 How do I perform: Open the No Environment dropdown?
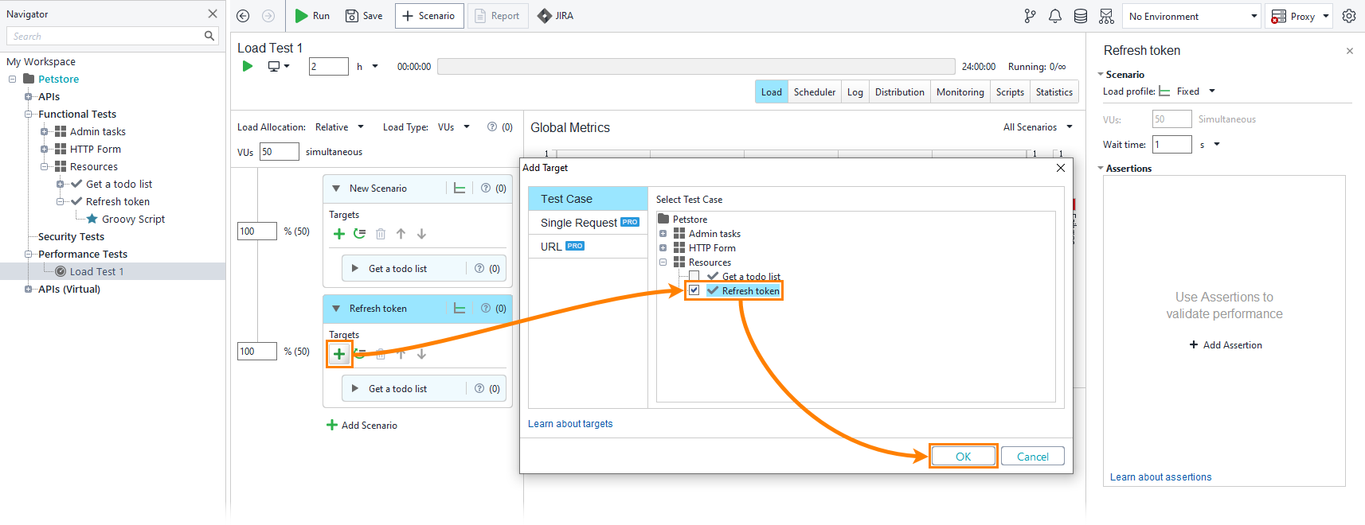[1191, 16]
